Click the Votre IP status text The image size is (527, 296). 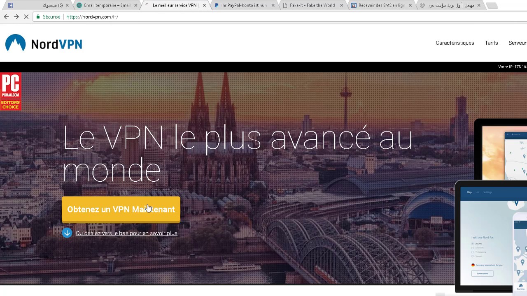[513, 67]
